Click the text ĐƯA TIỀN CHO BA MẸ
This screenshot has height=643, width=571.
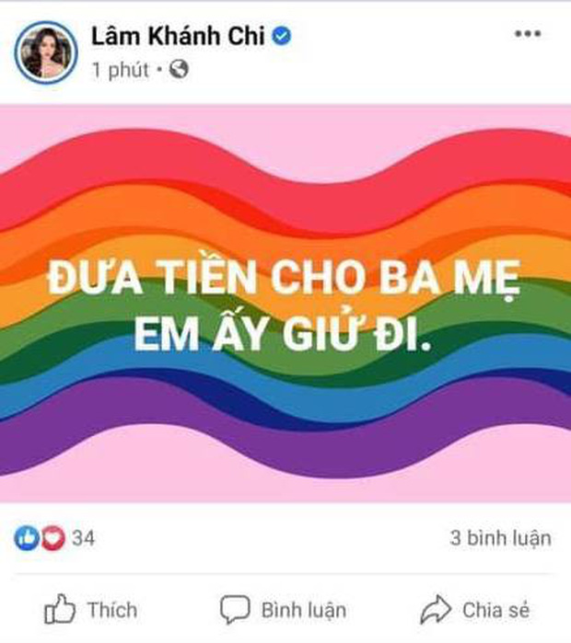[x=284, y=278]
